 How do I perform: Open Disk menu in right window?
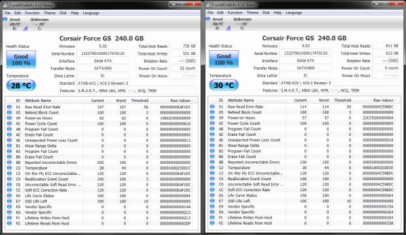(266, 12)
